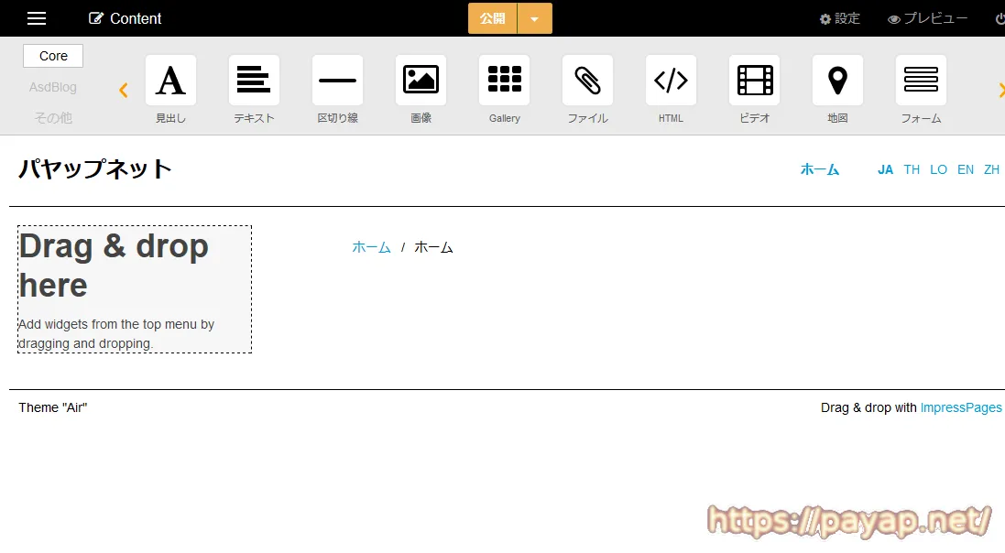Click the HTML code widget icon
The image size is (1005, 553).
point(671,81)
